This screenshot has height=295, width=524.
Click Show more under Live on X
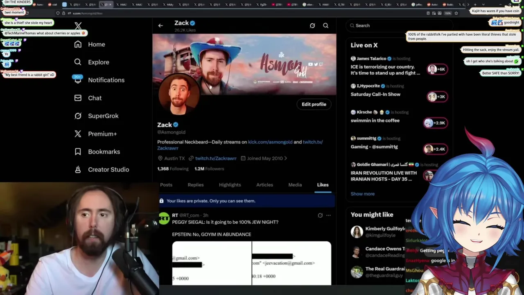(362, 194)
